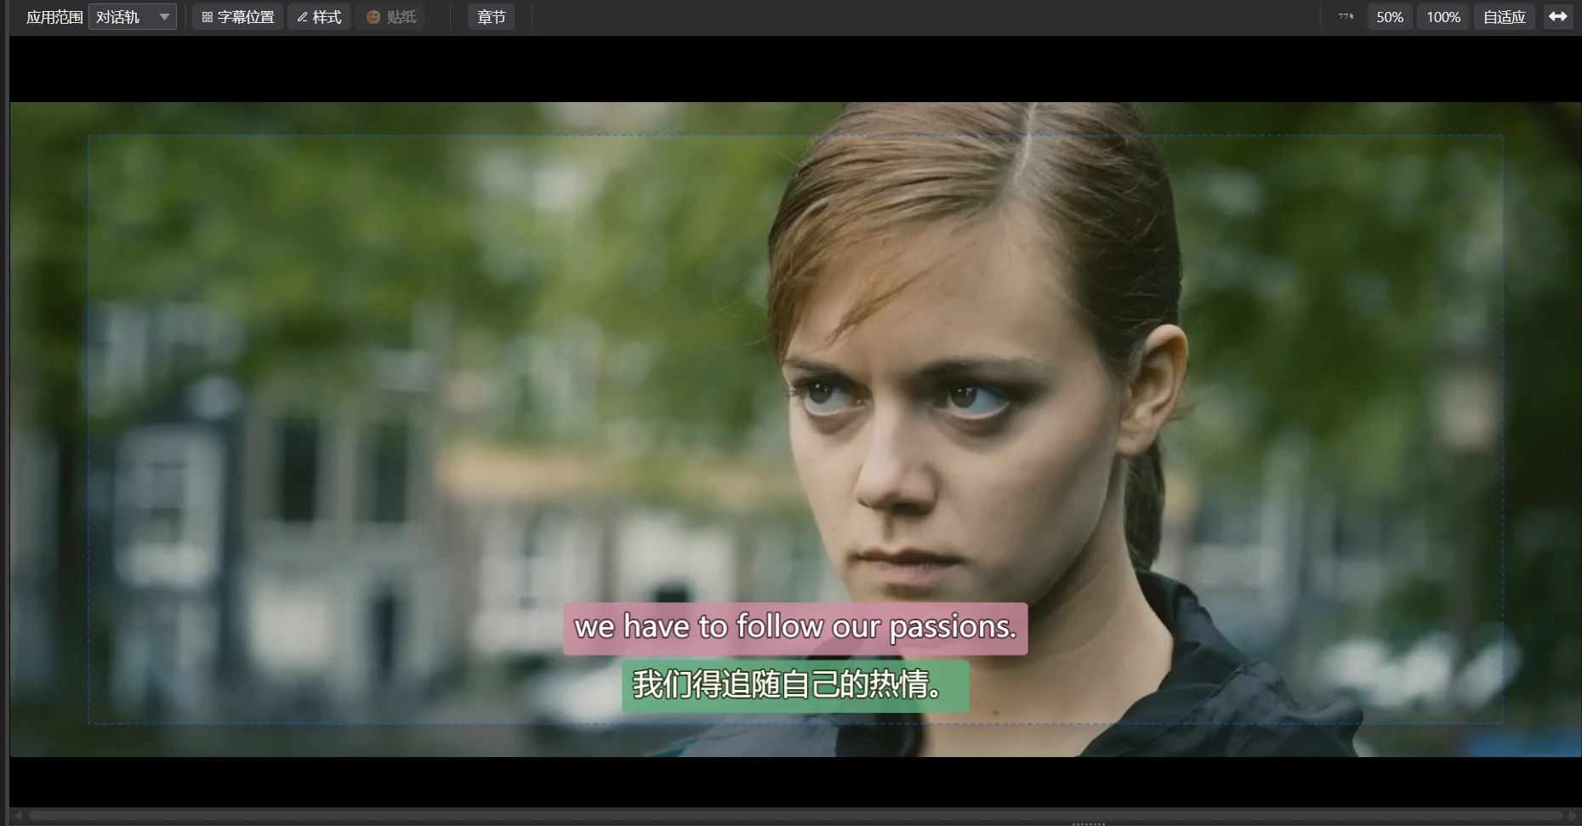Click the 77% zoom level readout
Viewport: 1582px width, 826px height.
[x=1346, y=16]
